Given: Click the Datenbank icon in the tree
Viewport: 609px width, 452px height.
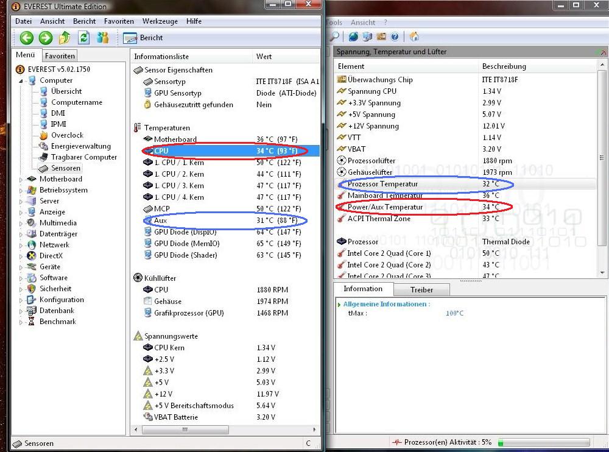Looking at the screenshot, I should tap(32, 311).
